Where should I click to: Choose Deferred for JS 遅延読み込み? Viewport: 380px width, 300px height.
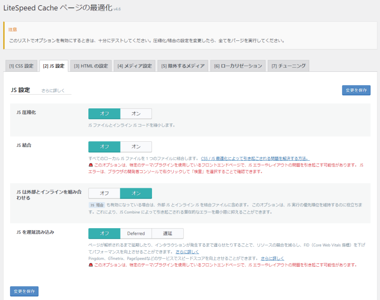click(136, 233)
